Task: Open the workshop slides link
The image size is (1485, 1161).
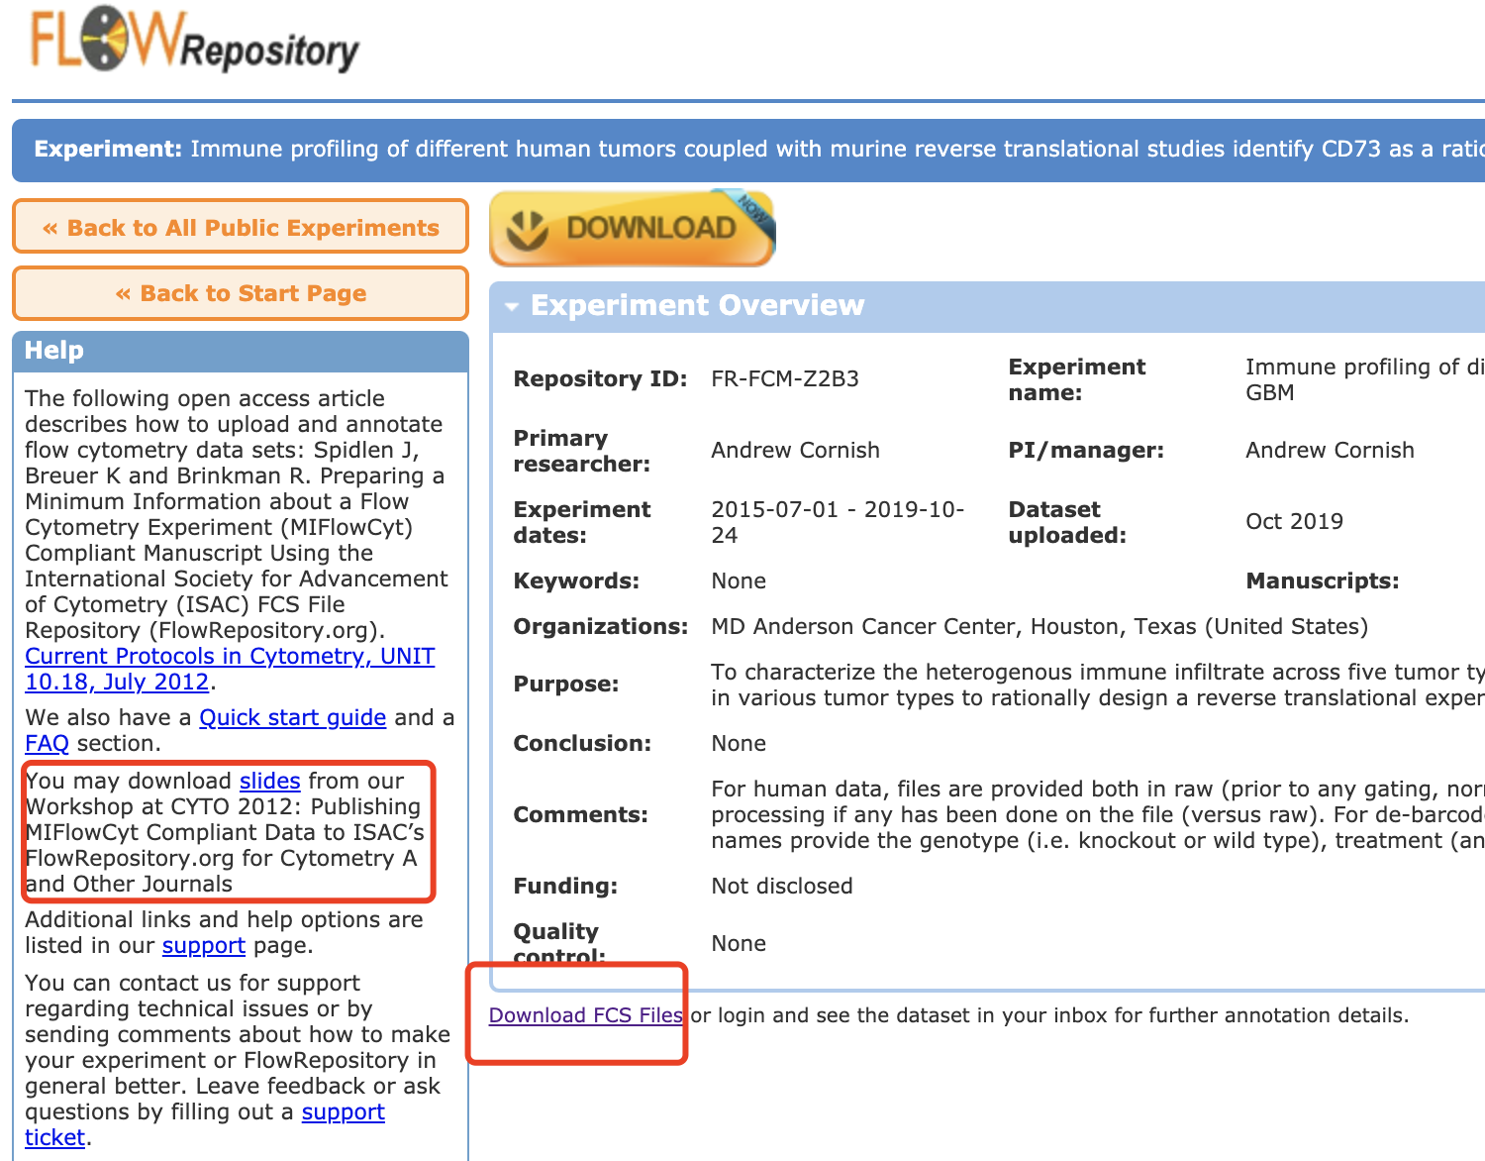Action: pyautogui.click(x=269, y=781)
